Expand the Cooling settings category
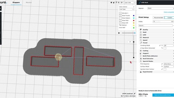Viewport: 174px width, 98px height. click(157, 51)
